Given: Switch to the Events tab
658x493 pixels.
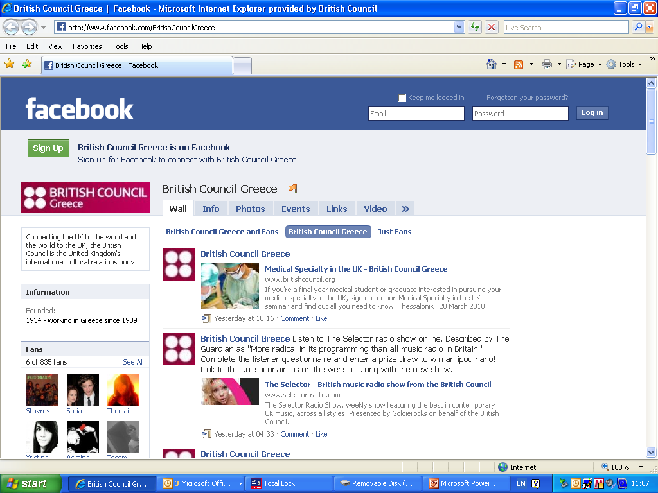Looking at the screenshot, I should [296, 209].
